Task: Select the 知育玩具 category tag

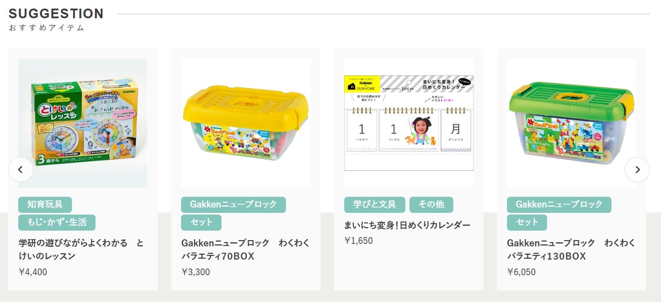Action: (45, 205)
